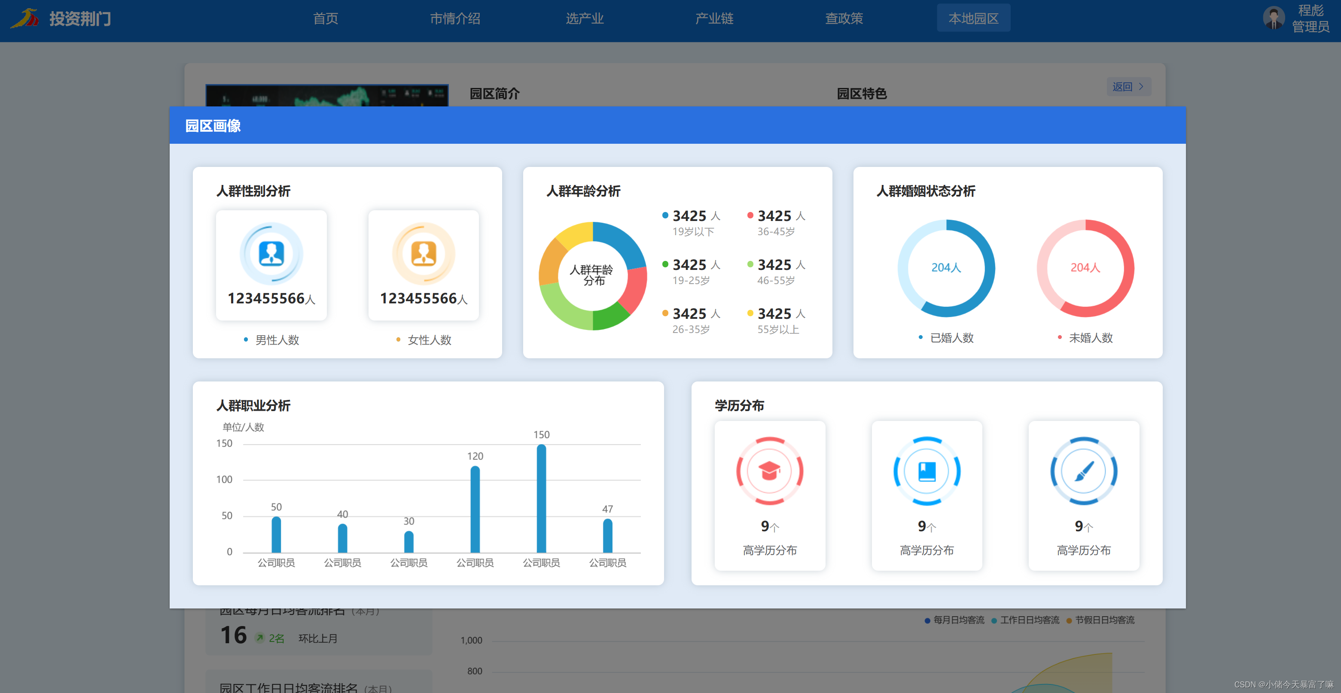Open the 查政策 navigation tab

[x=843, y=19]
